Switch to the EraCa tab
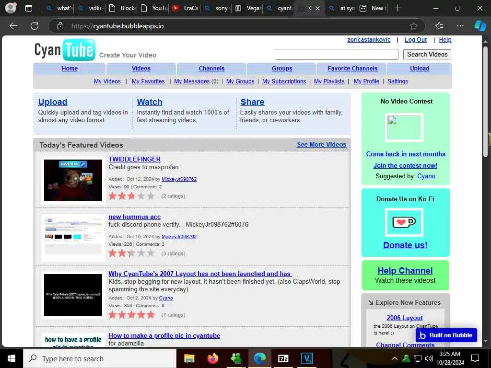This screenshot has width=491, height=368. pyautogui.click(x=186, y=9)
